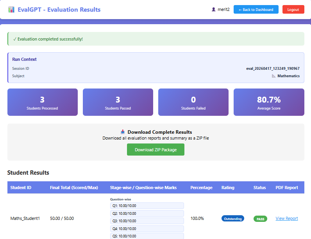Click the Rating column header
311x239 pixels.
228,188
